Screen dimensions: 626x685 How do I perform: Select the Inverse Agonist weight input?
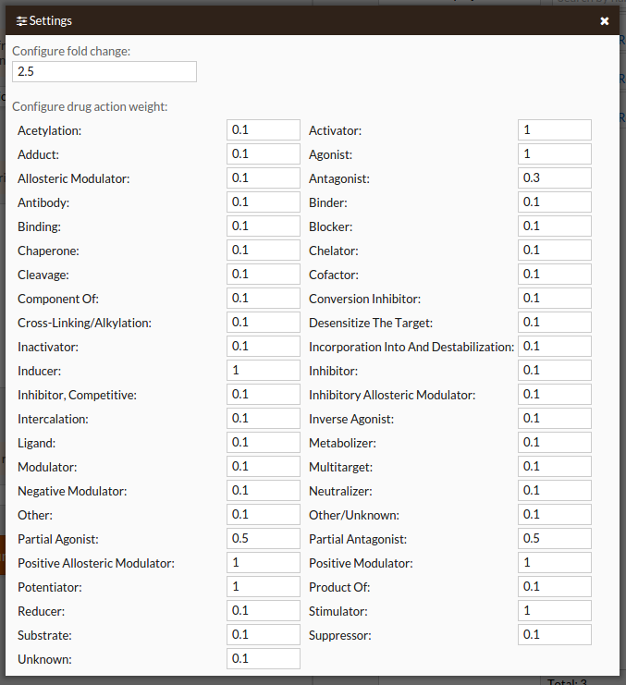(555, 419)
